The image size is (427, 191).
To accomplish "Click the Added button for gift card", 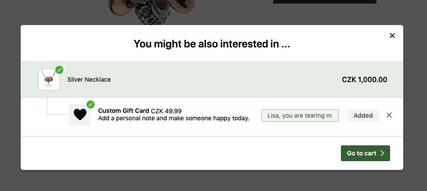I will click(x=363, y=115).
